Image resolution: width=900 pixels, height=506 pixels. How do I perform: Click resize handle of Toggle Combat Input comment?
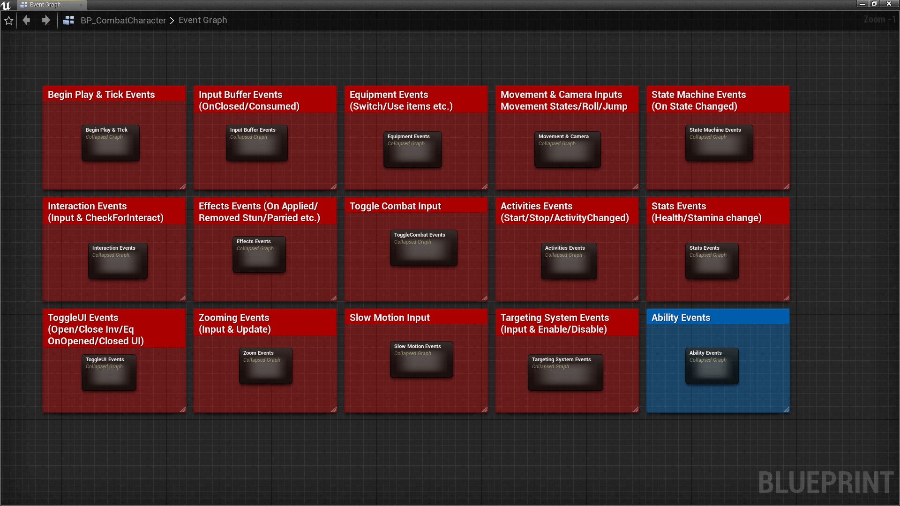coord(484,298)
